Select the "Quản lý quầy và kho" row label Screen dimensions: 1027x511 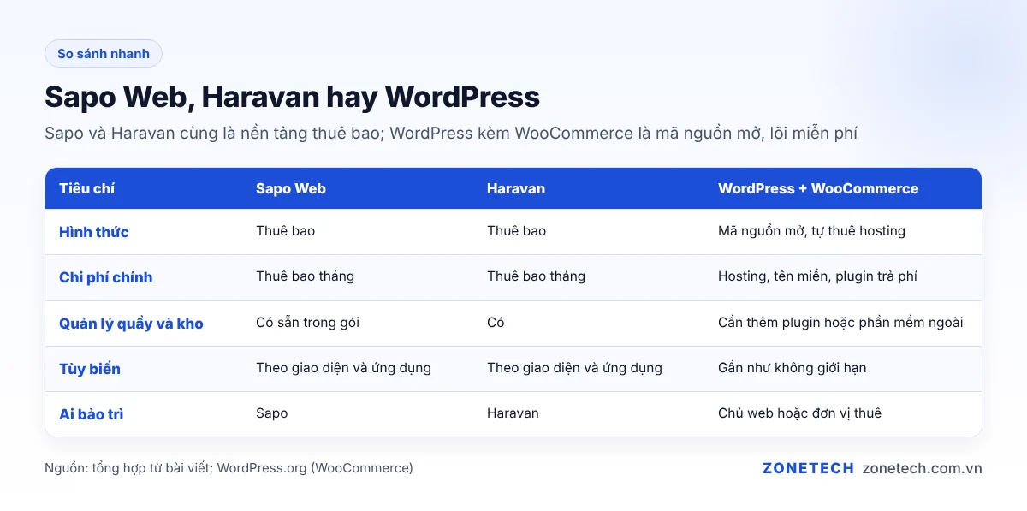pyautogui.click(x=131, y=324)
